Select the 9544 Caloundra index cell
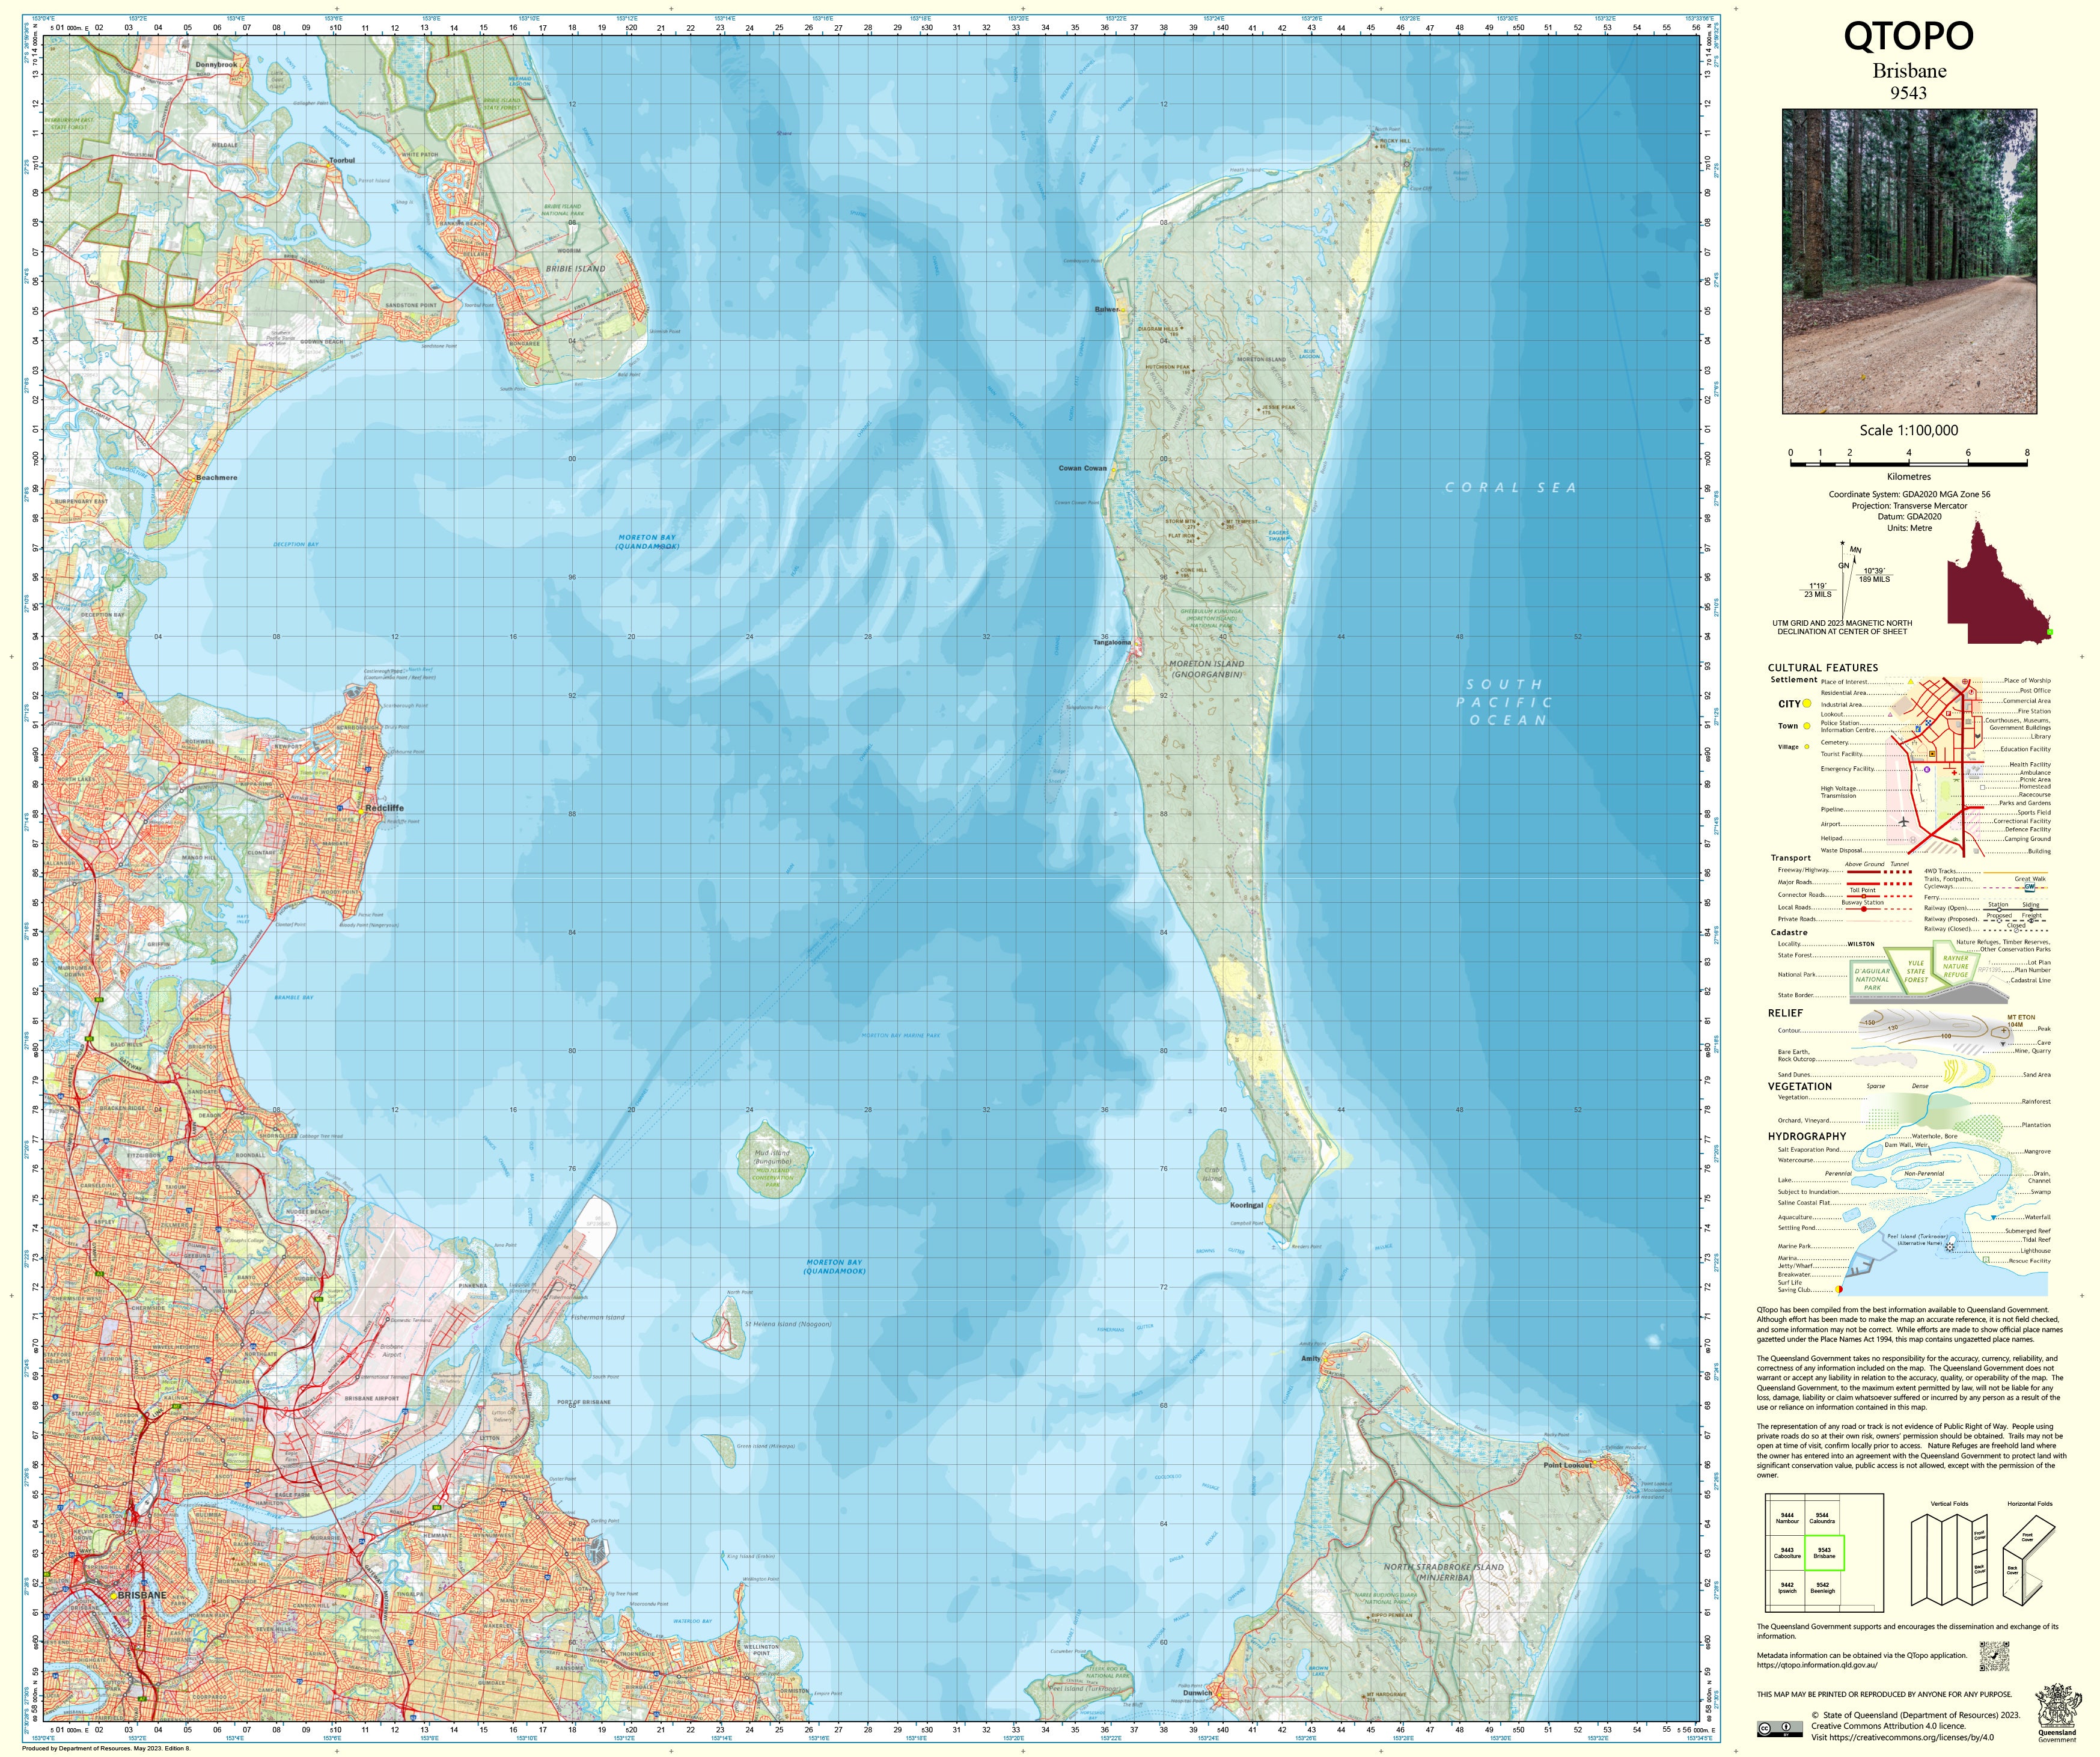Image resolution: width=2100 pixels, height=1757 pixels. pyautogui.click(x=1822, y=1518)
